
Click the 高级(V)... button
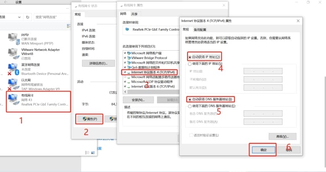[282, 137]
